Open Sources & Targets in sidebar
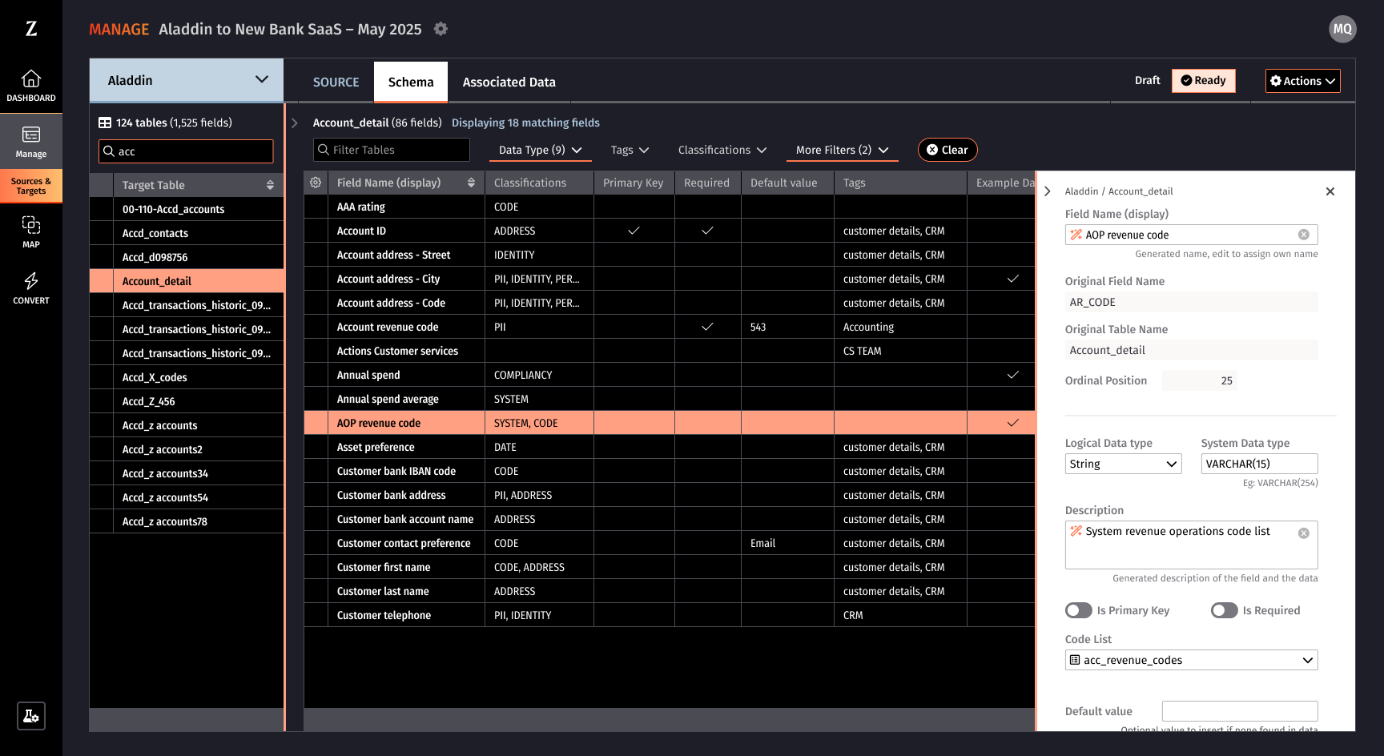 (31, 186)
